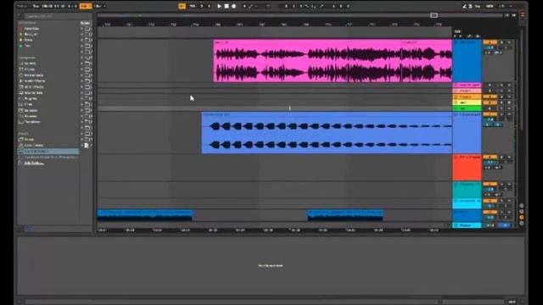Open the Drums category
This screenshot has width=543, height=305.
[28, 69]
